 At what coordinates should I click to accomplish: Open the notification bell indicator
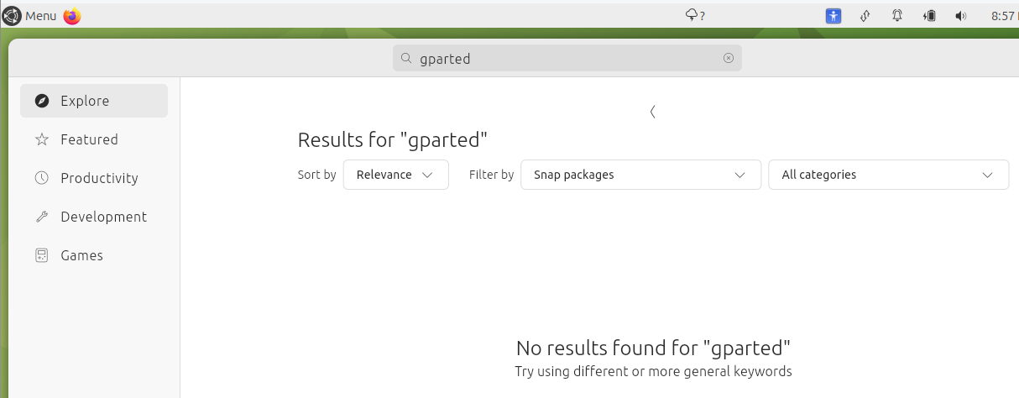pyautogui.click(x=897, y=15)
